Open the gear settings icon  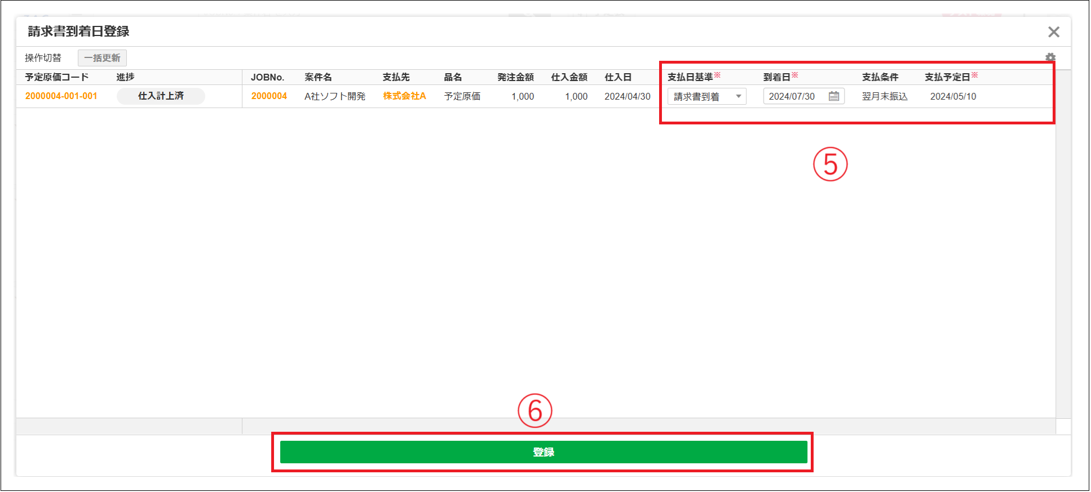(1050, 57)
